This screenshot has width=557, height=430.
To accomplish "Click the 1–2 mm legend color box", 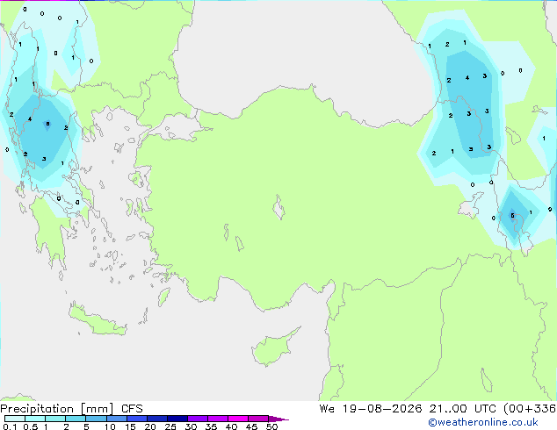I will coord(55,419).
